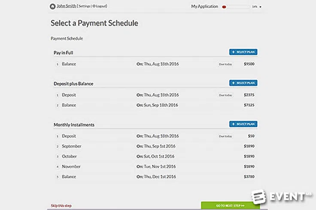Select the Pay in Full plan
This screenshot has width=316, height=210.
point(243,52)
